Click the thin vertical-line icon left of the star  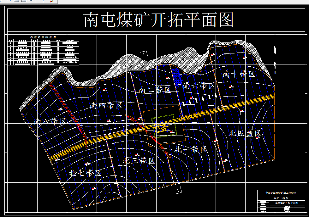point(36,2)
